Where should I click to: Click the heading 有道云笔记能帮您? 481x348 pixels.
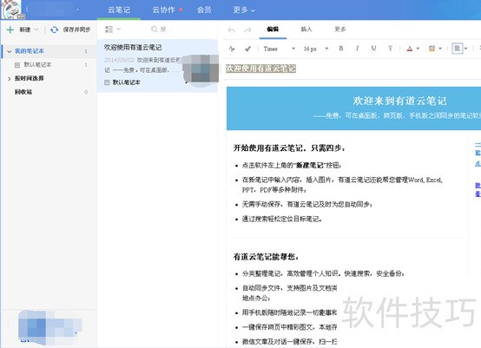266,257
